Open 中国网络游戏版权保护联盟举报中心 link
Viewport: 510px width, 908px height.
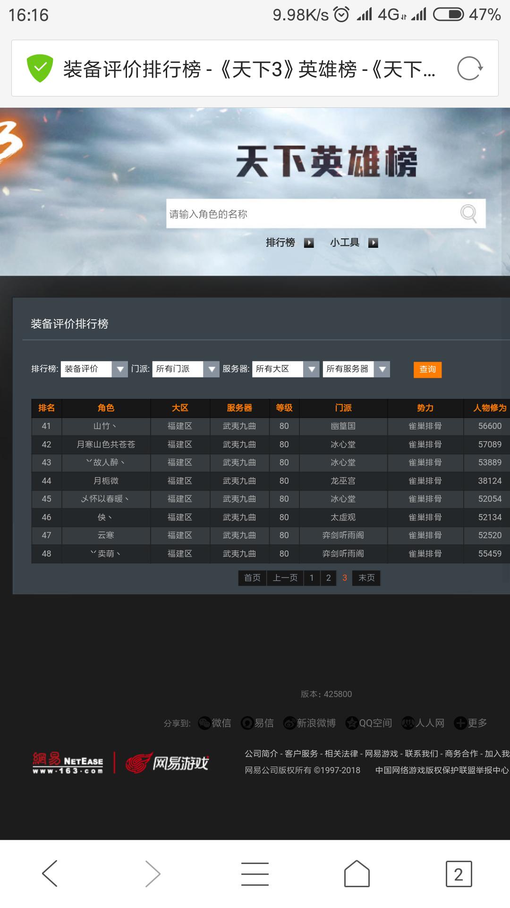pos(442,770)
